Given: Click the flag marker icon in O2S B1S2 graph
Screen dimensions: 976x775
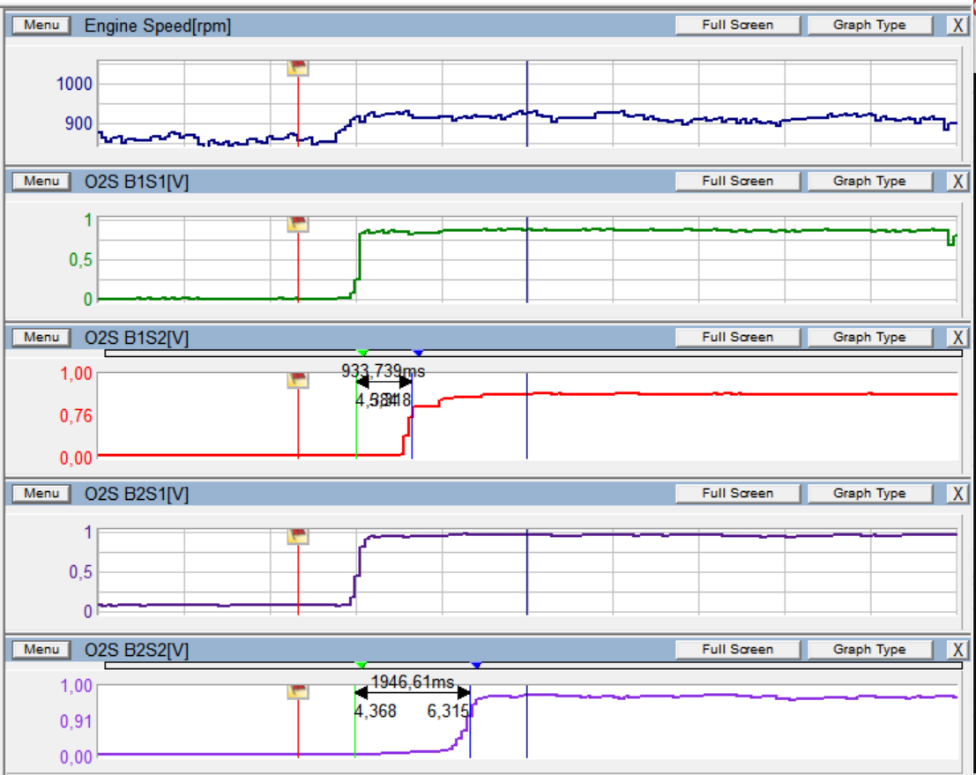Looking at the screenshot, I should tap(299, 380).
